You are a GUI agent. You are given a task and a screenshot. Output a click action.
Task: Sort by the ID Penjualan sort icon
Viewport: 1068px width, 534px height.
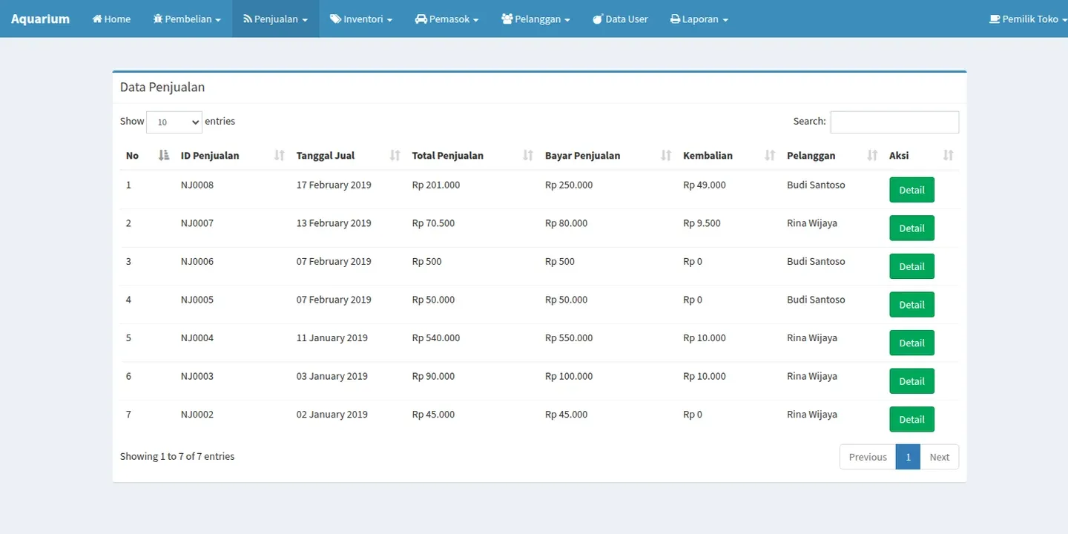(x=280, y=155)
